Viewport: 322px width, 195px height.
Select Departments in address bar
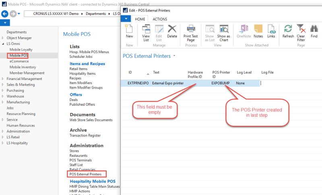point(96,14)
